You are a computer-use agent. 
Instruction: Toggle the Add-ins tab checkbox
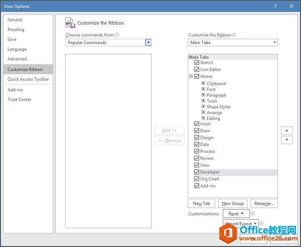tap(197, 186)
